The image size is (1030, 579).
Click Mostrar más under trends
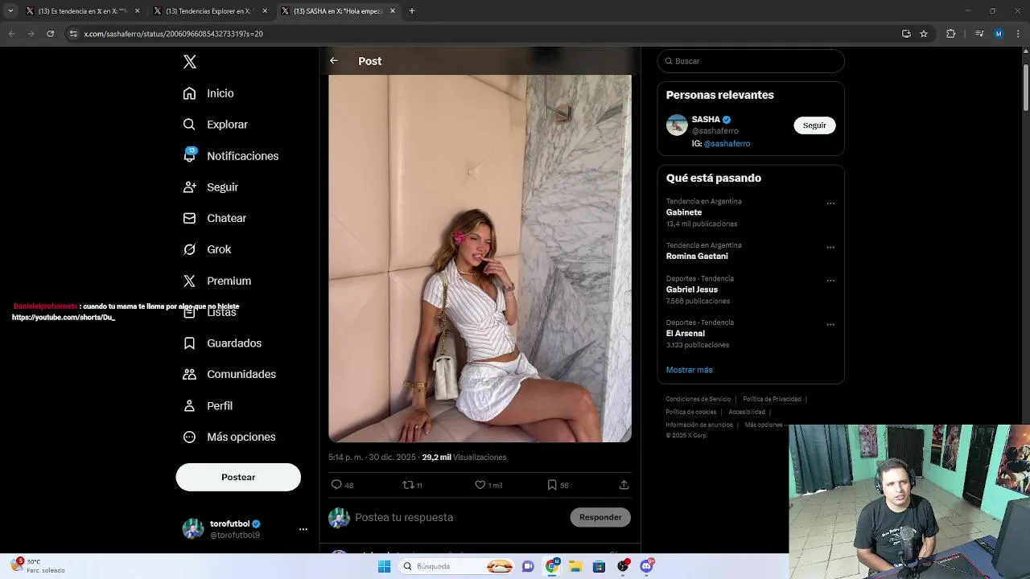point(689,370)
